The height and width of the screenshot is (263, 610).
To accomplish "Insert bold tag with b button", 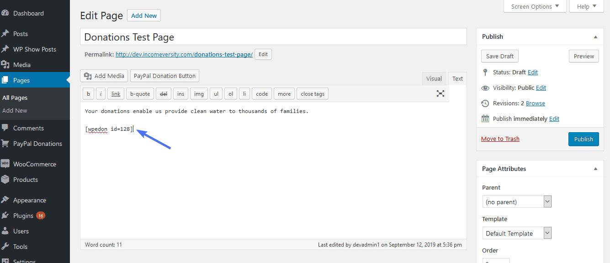I will point(88,94).
